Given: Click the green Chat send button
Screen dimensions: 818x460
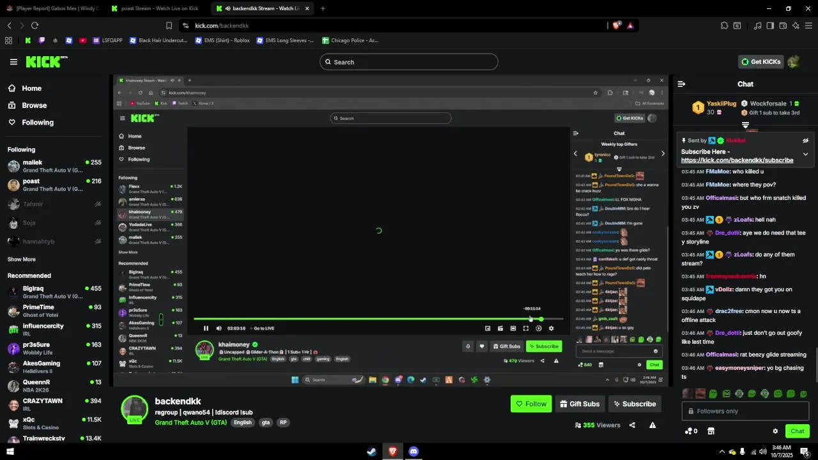Looking at the screenshot, I should click(x=797, y=431).
